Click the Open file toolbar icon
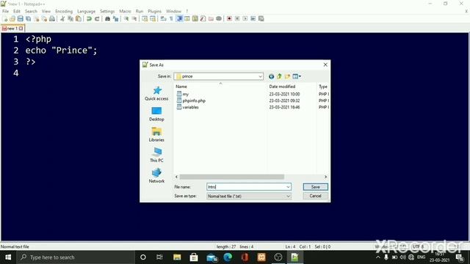The image size is (470, 264). 12,18
